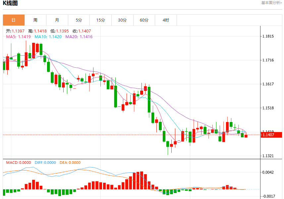Click the 1.1321 price axis label
Screen dimensions: 284x199
[x=268, y=156]
